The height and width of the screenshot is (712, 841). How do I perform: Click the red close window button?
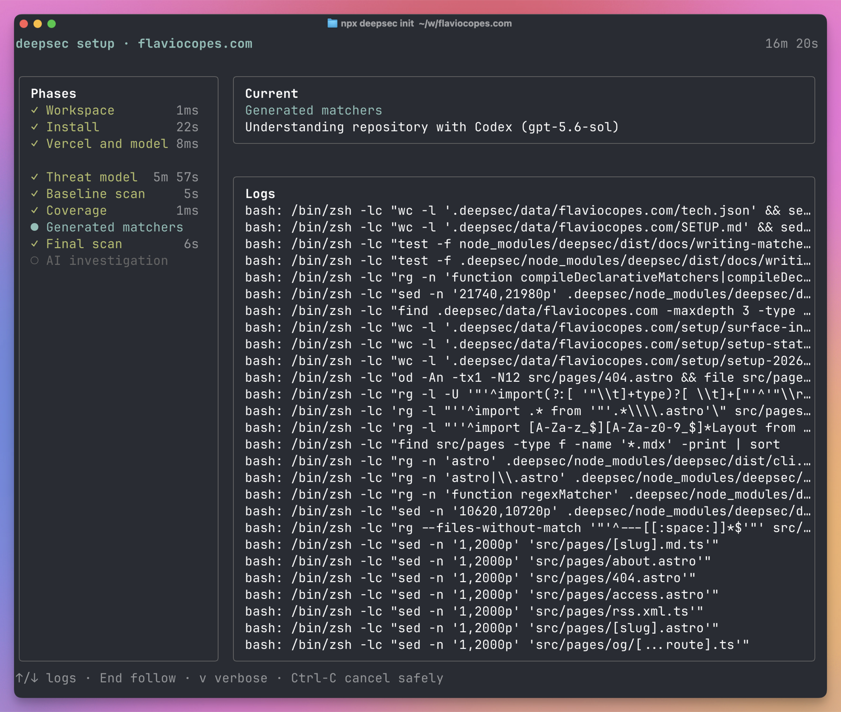coord(24,24)
